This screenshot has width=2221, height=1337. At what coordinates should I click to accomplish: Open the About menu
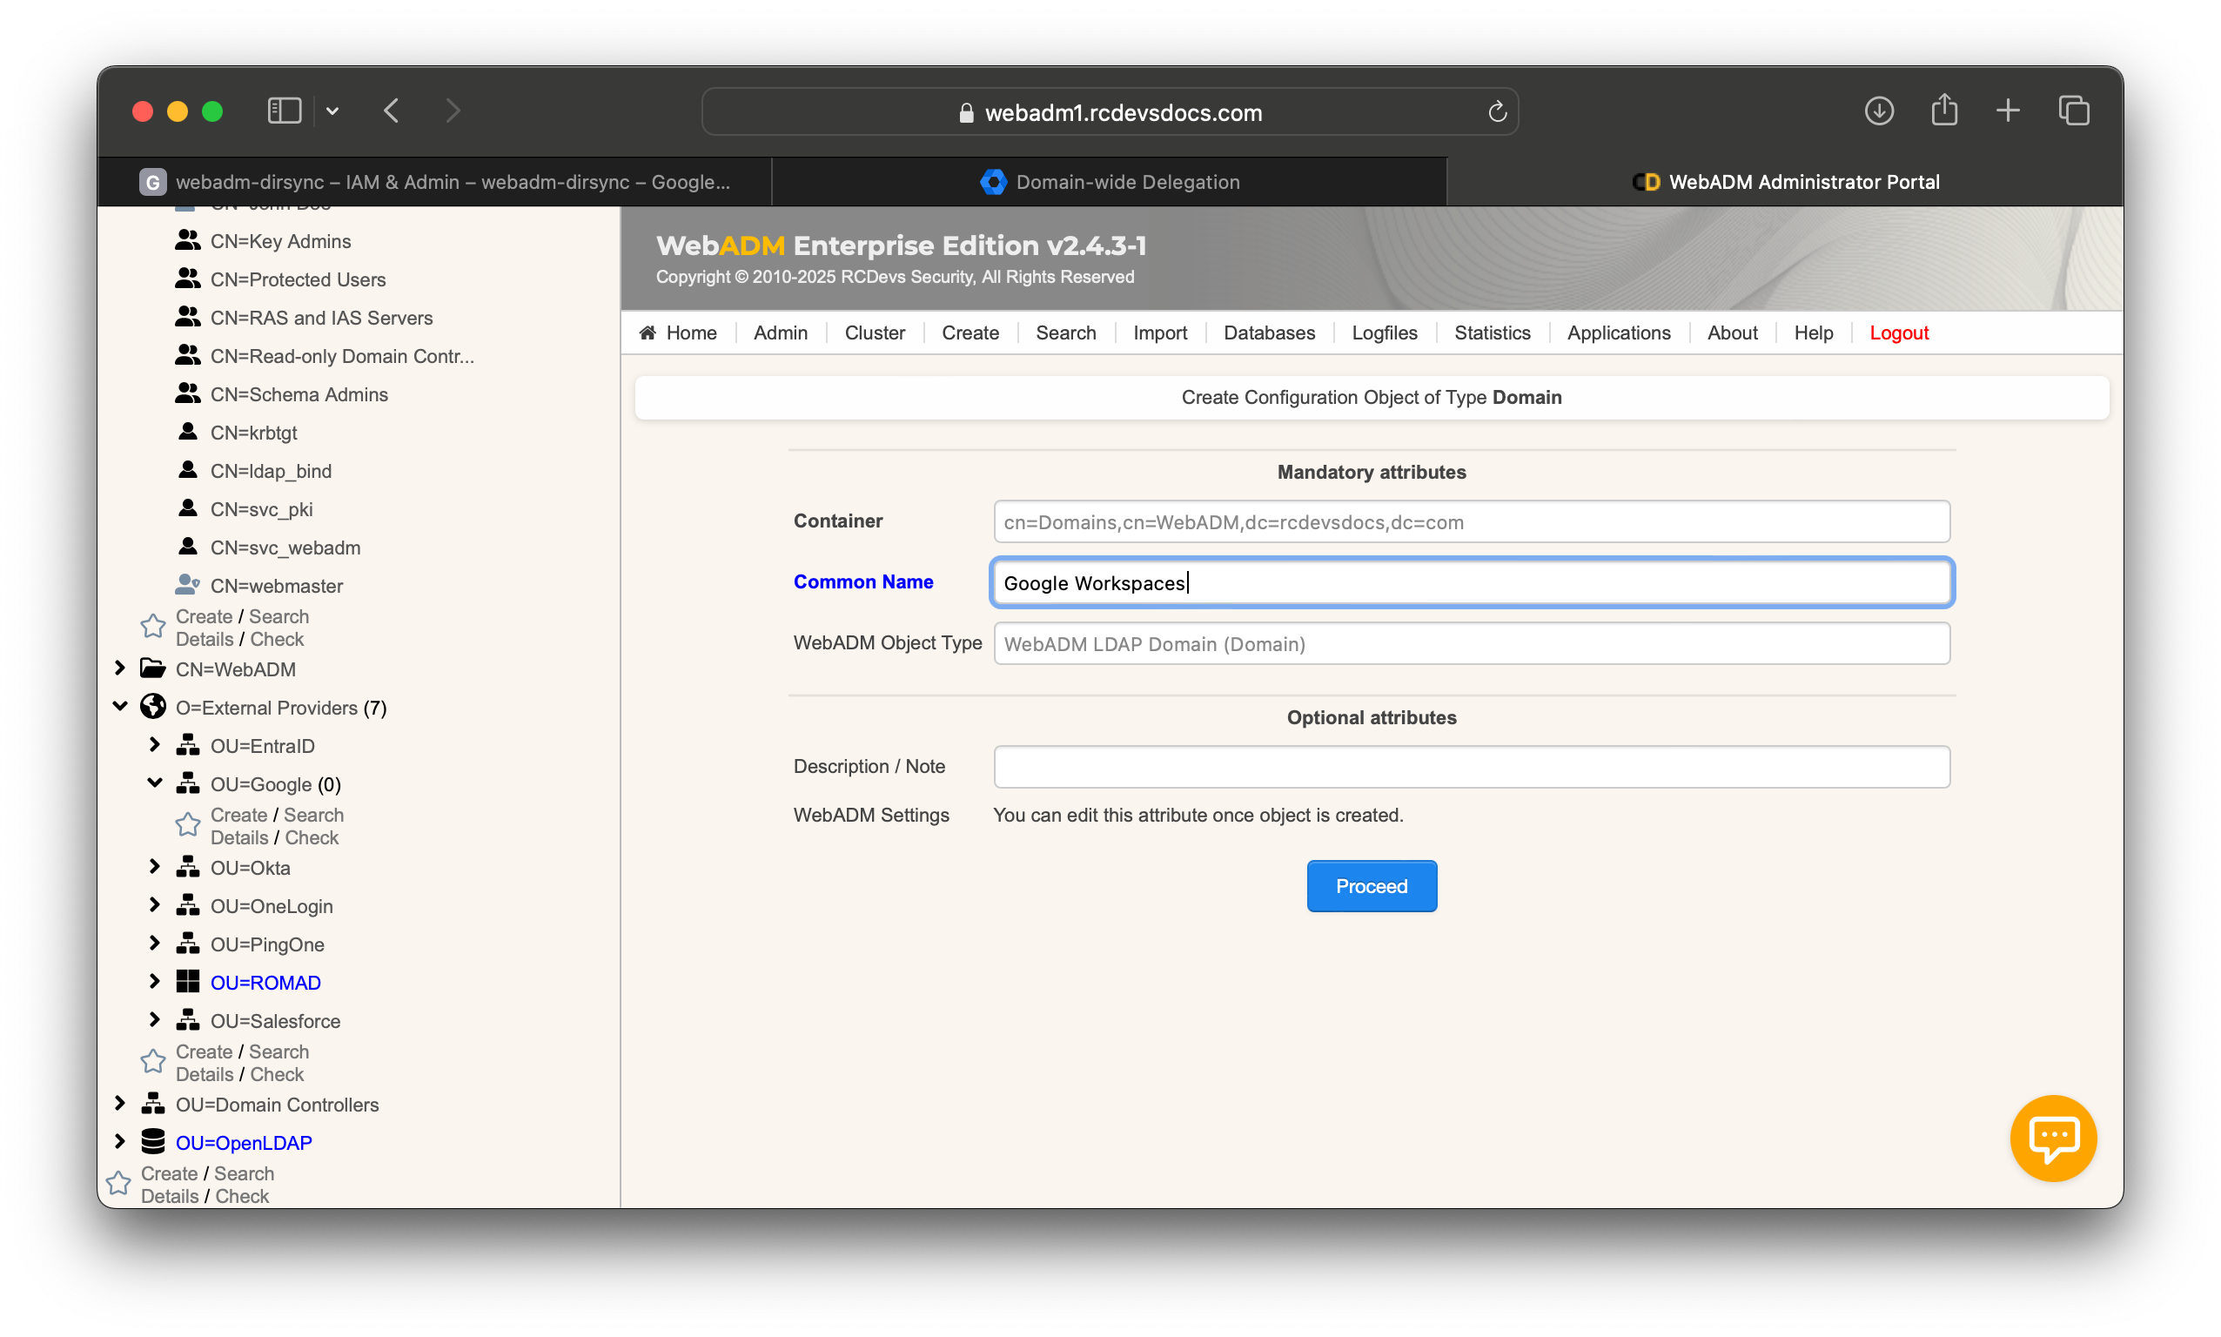click(x=1732, y=333)
